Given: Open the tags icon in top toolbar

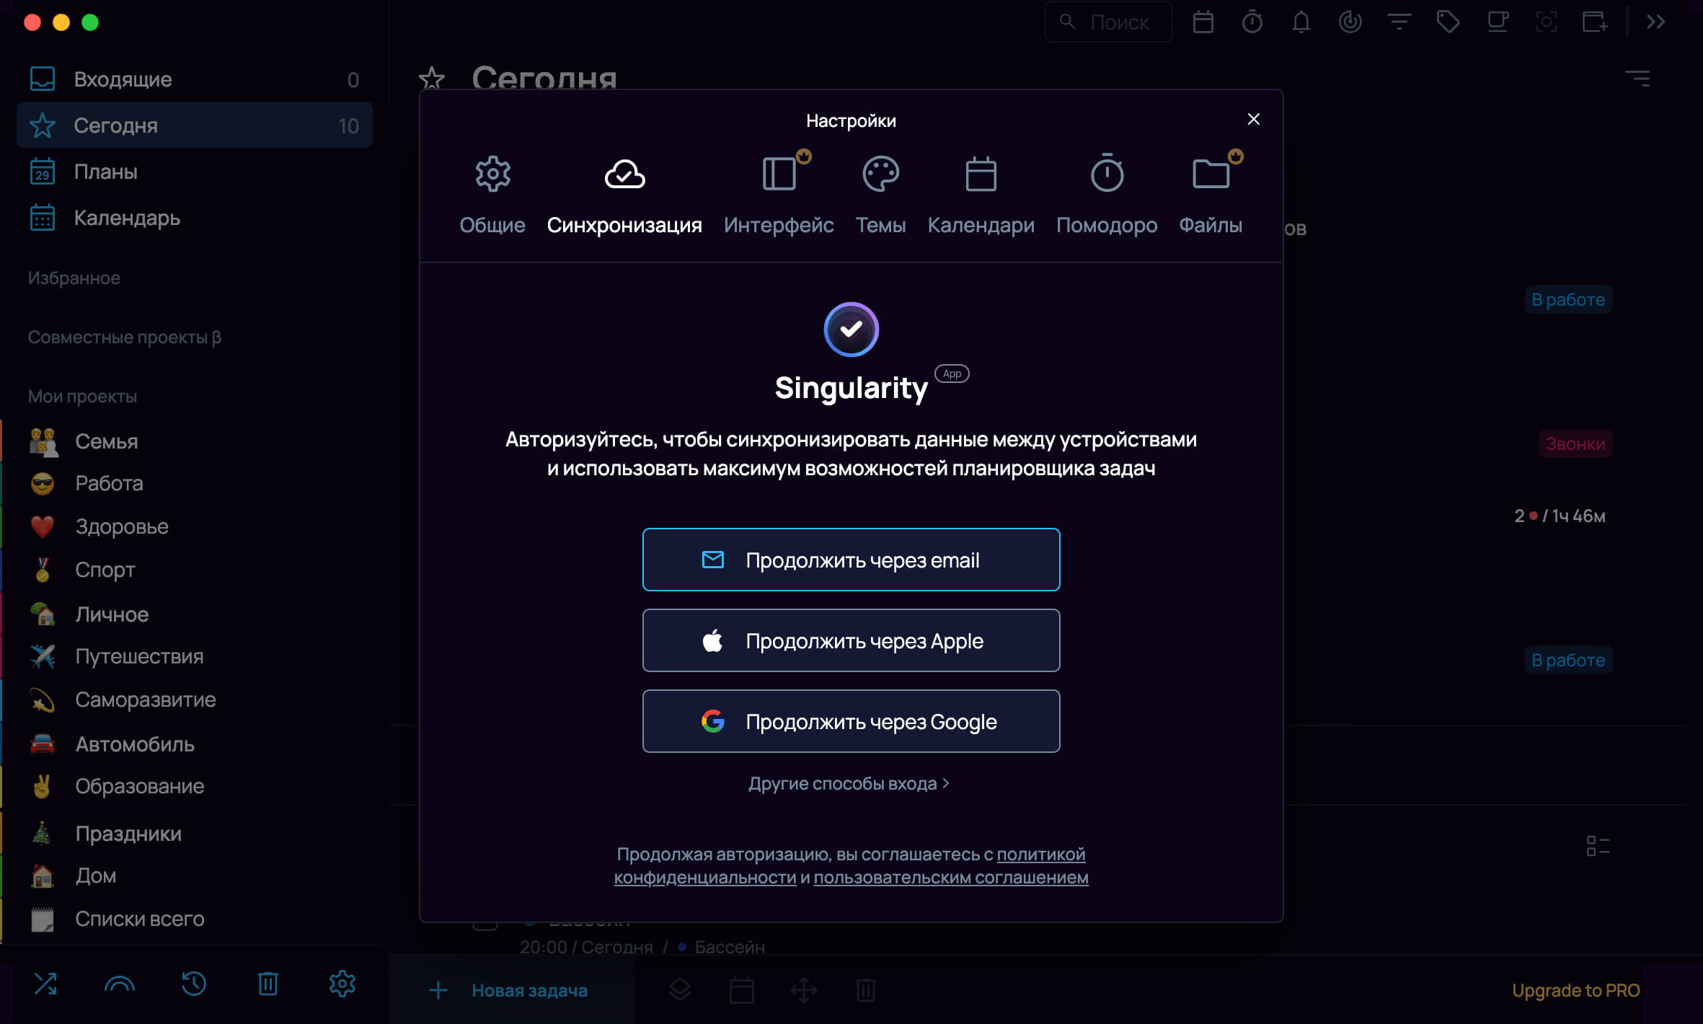Looking at the screenshot, I should 1448,22.
